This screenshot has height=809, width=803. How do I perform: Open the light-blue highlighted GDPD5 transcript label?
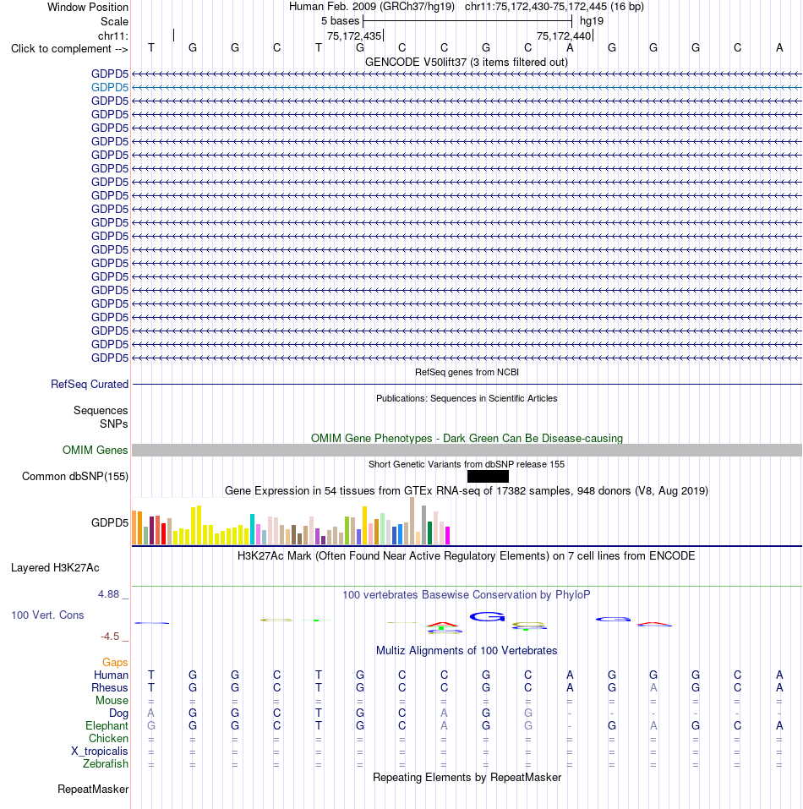click(110, 88)
